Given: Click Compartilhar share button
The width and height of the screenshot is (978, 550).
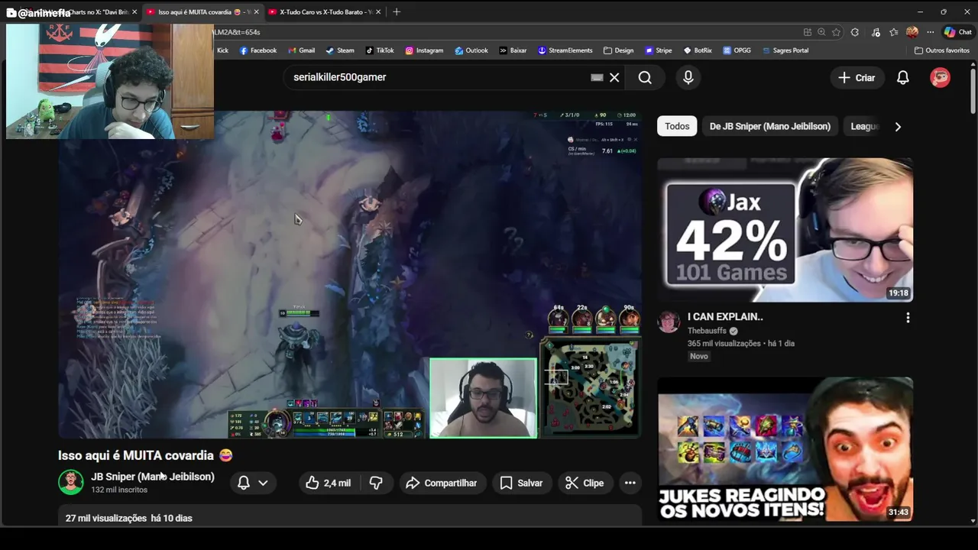Looking at the screenshot, I should [442, 483].
